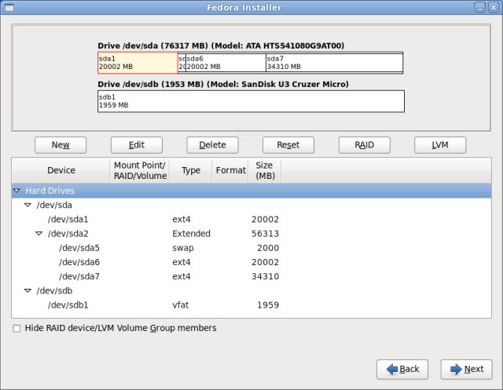Sort by the Device column header
Image resolution: width=503 pixels, height=390 pixels.
coord(61,170)
